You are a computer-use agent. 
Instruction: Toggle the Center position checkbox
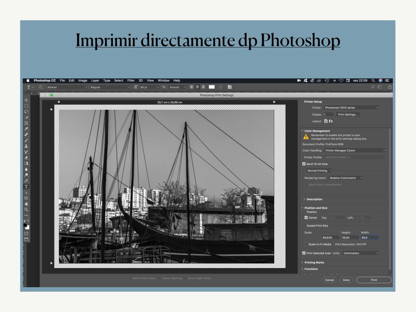coord(306,218)
